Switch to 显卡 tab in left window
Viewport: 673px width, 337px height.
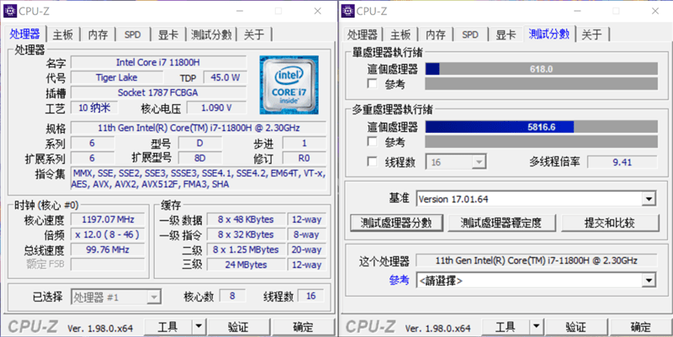[167, 34]
